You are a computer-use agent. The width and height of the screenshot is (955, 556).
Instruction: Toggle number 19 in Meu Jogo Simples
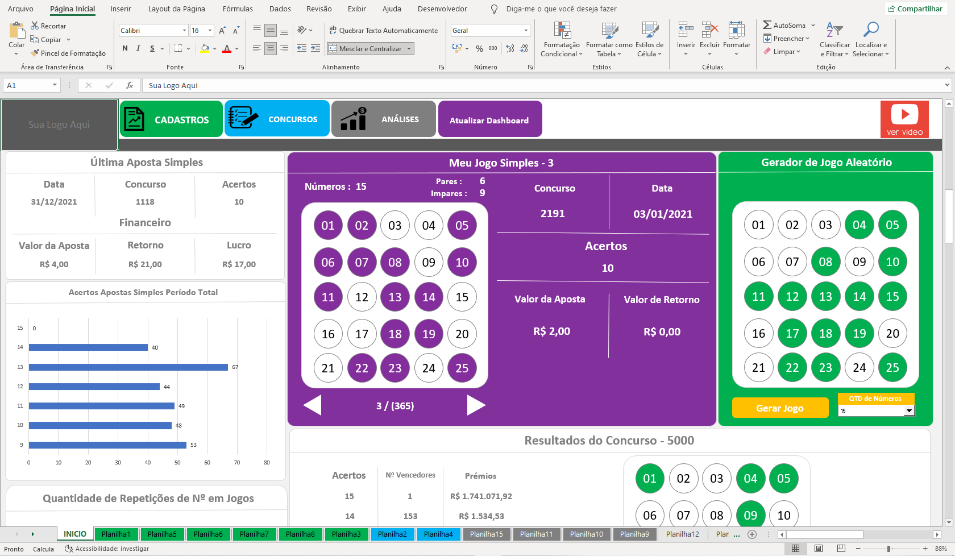tap(429, 334)
